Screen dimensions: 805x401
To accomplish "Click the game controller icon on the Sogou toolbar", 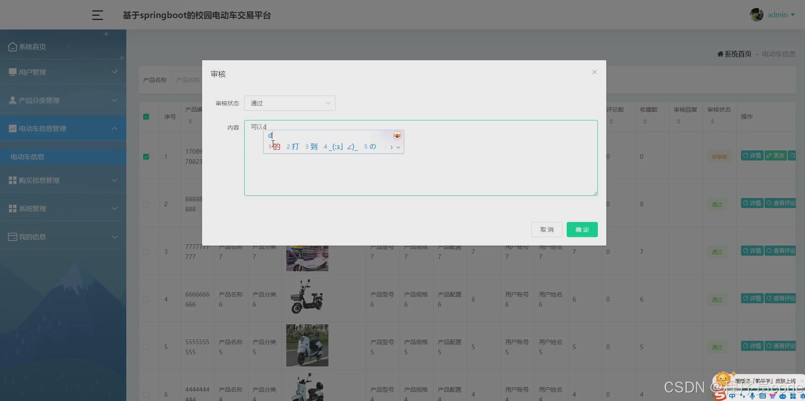I will [782, 396].
